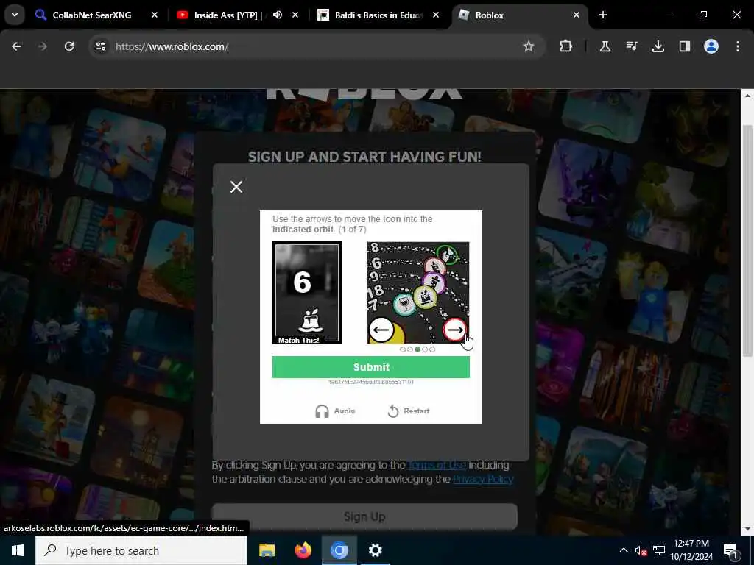Switch to Baldi's Basics tab
The height and width of the screenshot is (565, 754).
coord(378,15)
